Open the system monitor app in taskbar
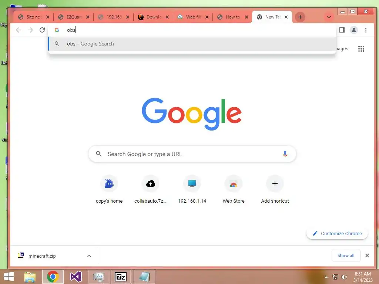 tap(98, 277)
